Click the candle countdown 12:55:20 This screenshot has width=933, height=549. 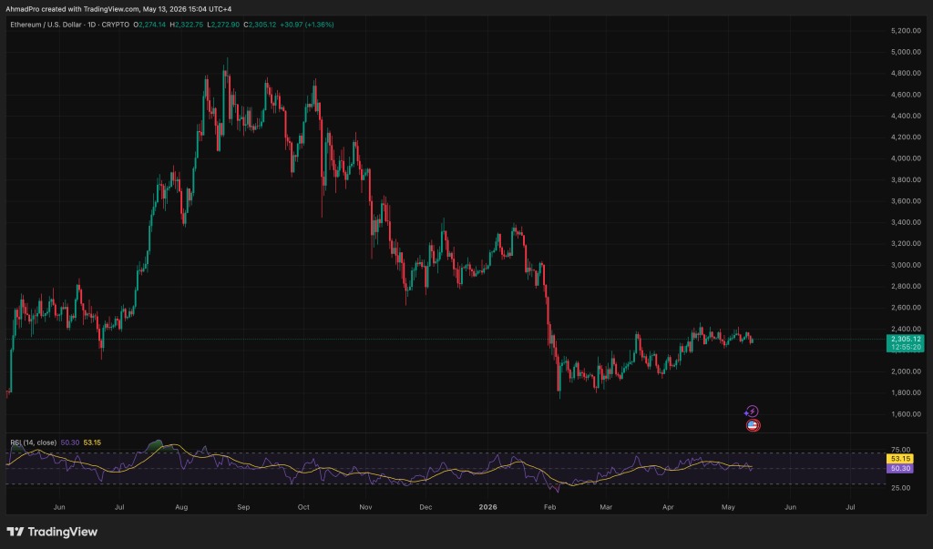click(x=906, y=348)
